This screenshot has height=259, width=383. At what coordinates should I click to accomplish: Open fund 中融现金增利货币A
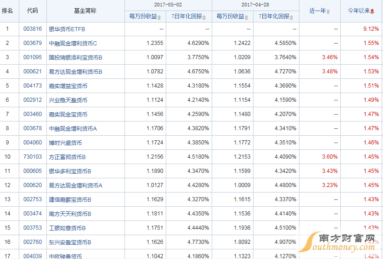click(73, 128)
